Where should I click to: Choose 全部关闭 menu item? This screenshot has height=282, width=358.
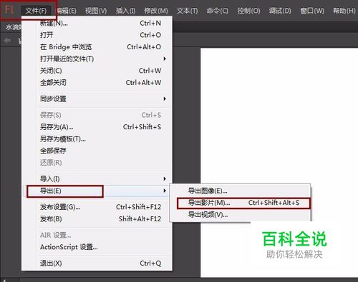click(97, 83)
